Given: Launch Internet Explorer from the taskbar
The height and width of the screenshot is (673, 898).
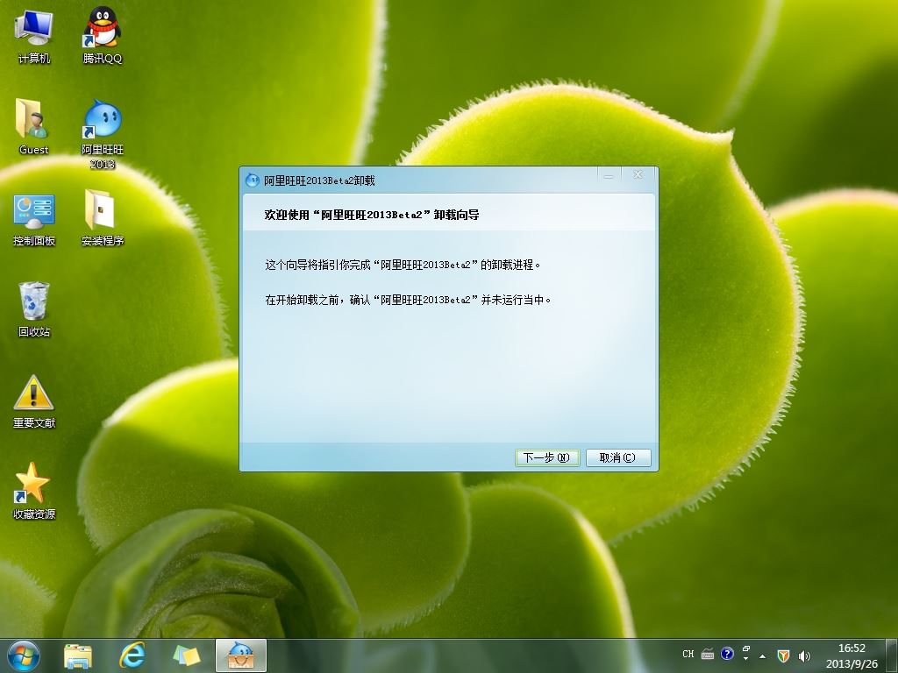Looking at the screenshot, I should coord(132,655).
